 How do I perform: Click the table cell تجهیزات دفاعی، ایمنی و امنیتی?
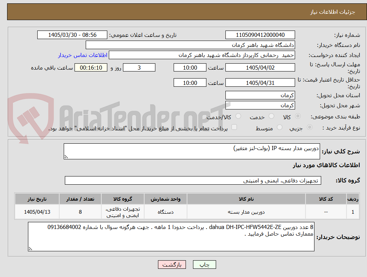pyautogui.click(x=123, y=212)
